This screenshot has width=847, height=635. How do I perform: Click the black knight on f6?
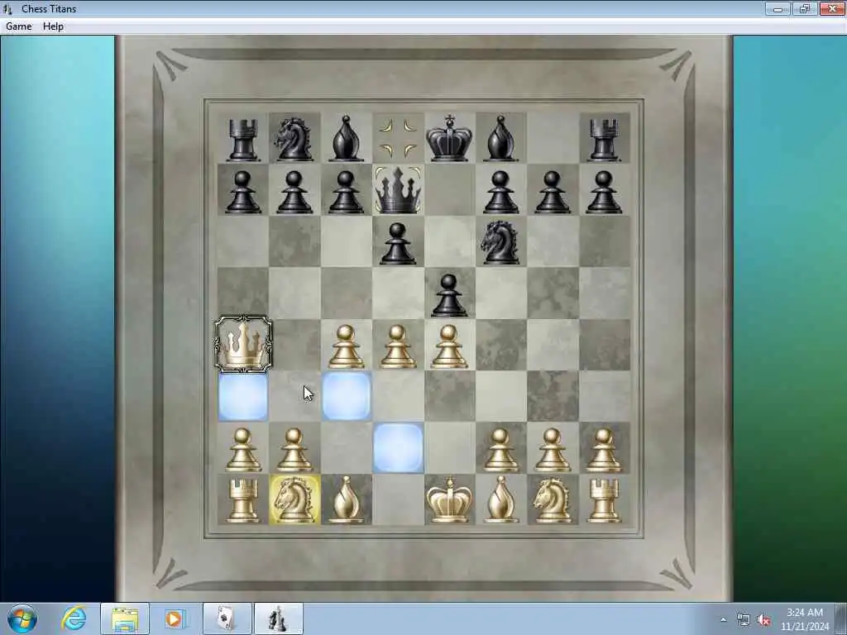pos(500,242)
